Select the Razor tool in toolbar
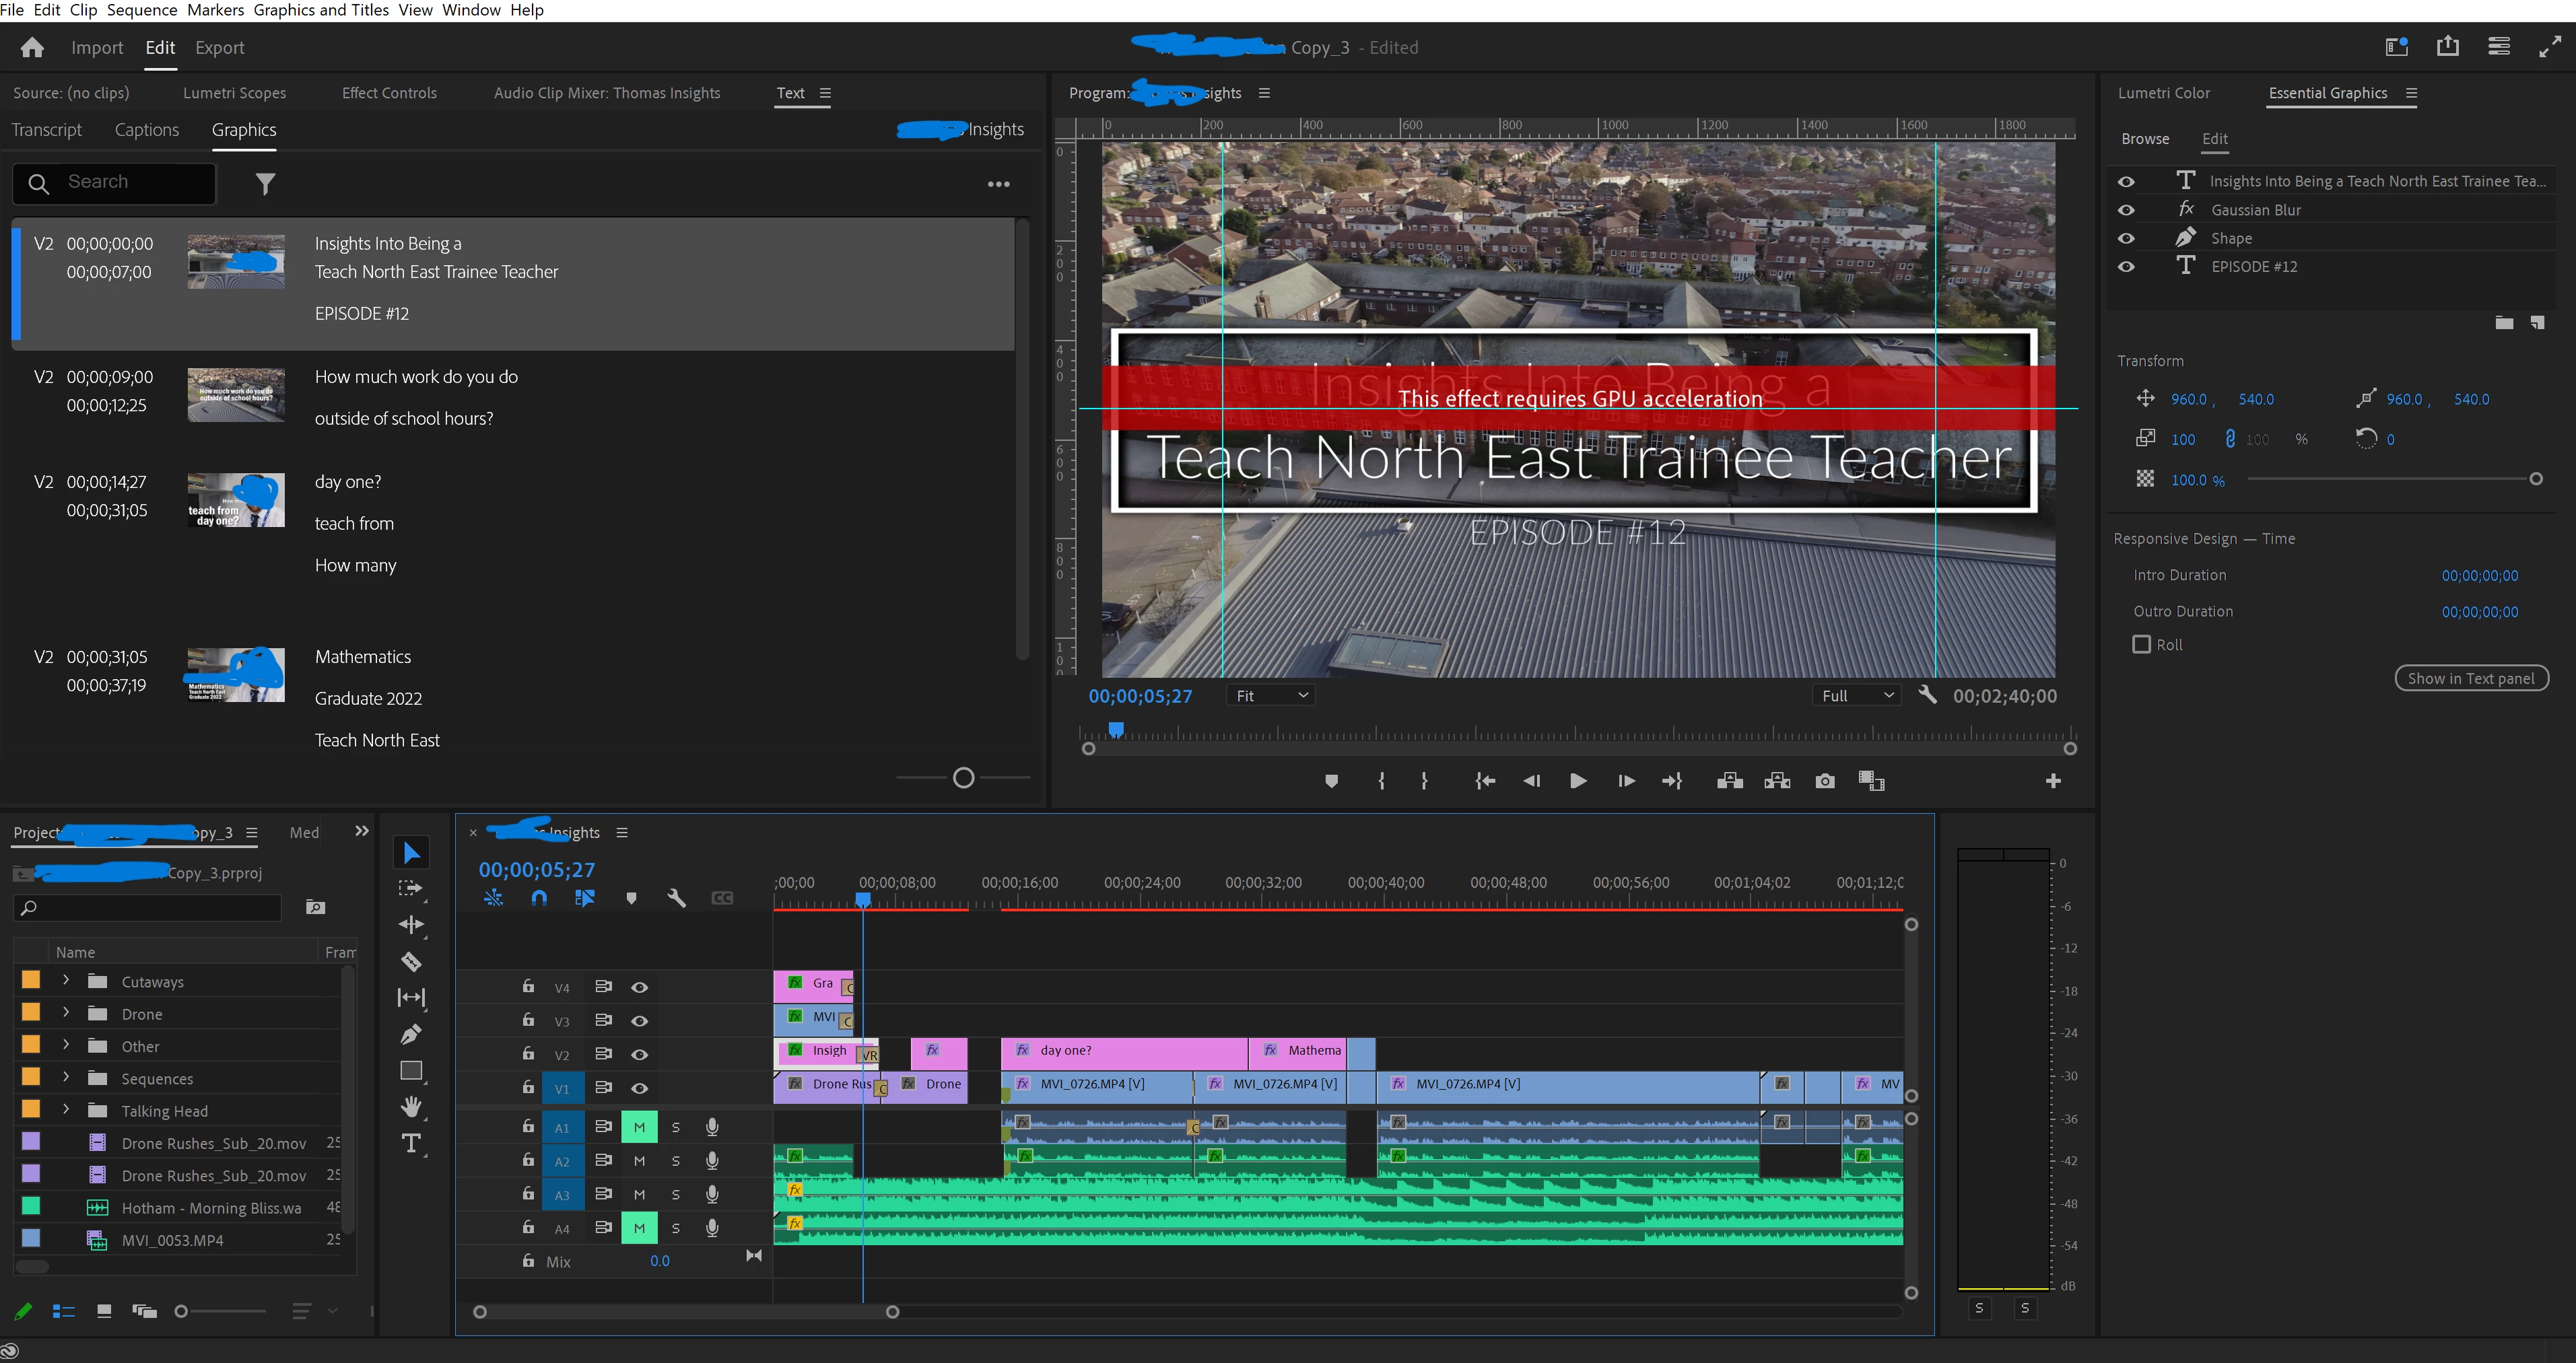Image resolution: width=2576 pixels, height=1363 pixels. click(411, 962)
